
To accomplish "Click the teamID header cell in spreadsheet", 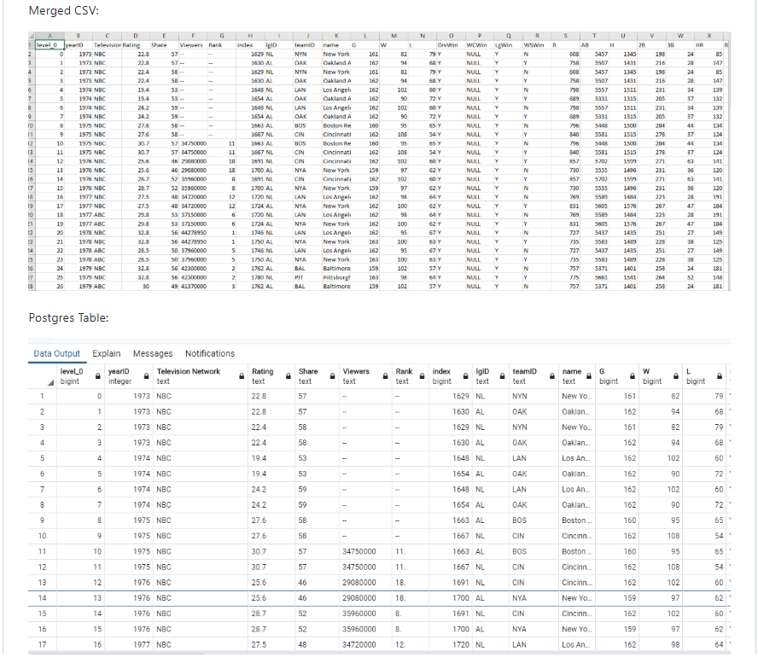I will point(307,45).
